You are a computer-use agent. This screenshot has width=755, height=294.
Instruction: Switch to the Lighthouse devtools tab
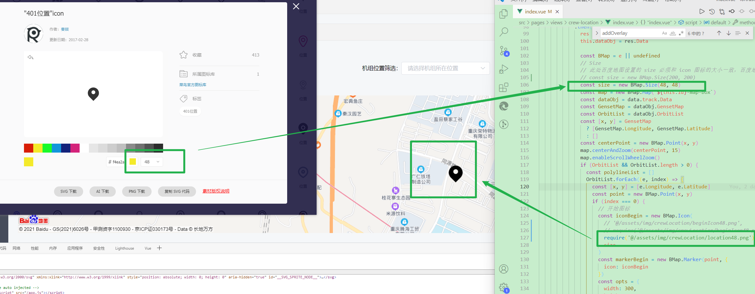point(125,248)
